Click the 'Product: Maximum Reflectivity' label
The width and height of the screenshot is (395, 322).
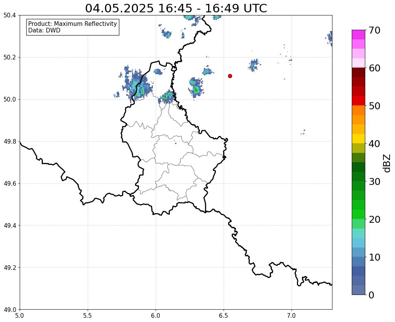pos(73,24)
